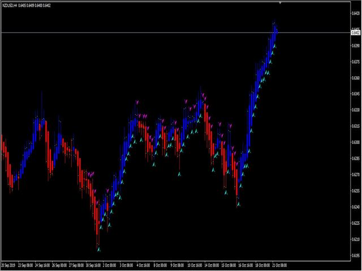The height and width of the screenshot is (271, 362).
Task: Click the 16 Oct 16:00 time label
Action: point(246,265)
